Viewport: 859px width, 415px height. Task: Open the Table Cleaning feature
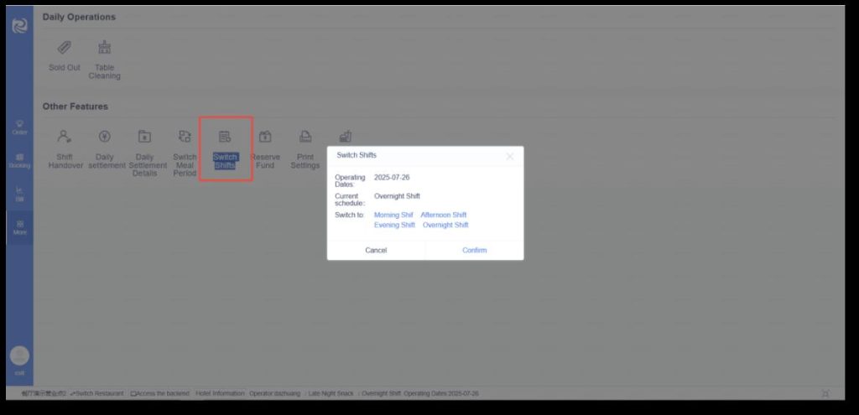[105, 48]
